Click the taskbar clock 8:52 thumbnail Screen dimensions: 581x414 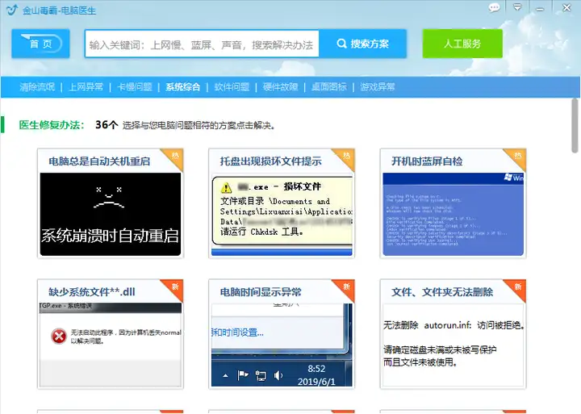(x=282, y=345)
